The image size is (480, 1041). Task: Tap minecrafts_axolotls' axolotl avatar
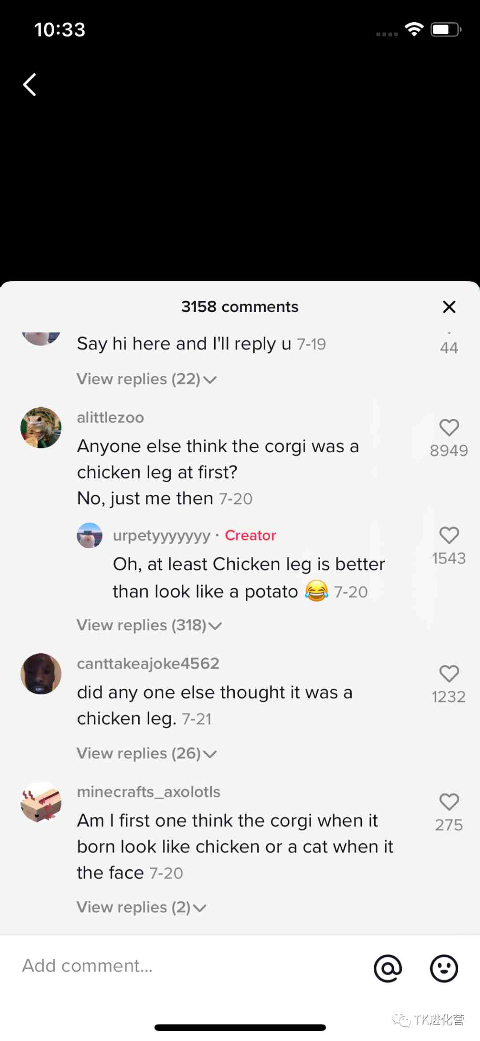coord(41,802)
